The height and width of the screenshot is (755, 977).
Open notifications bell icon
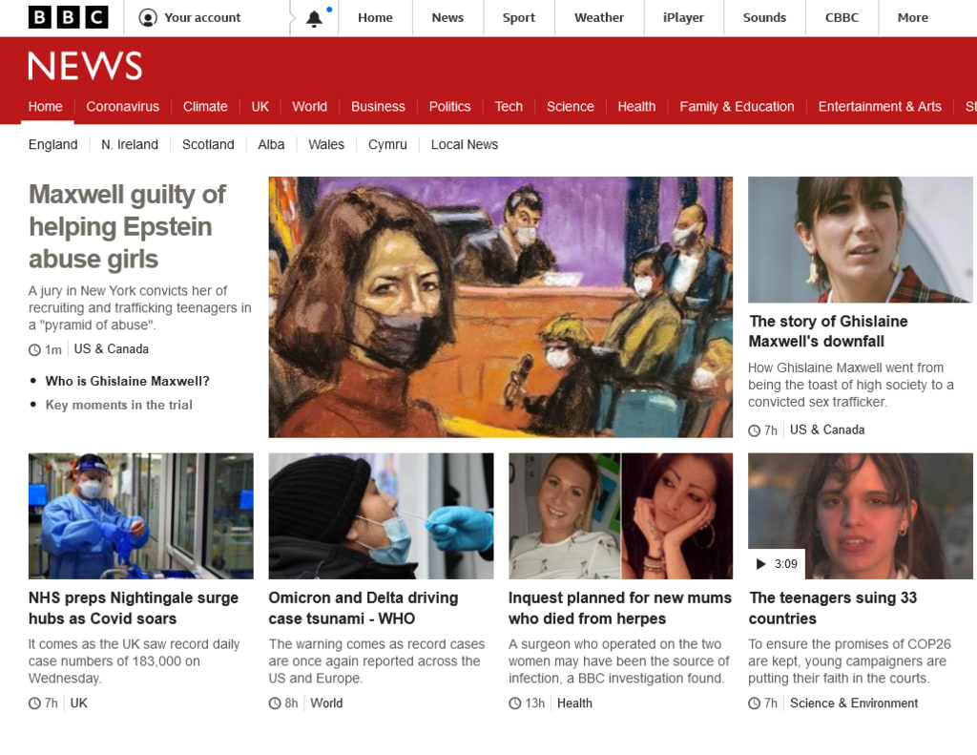click(314, 19)
